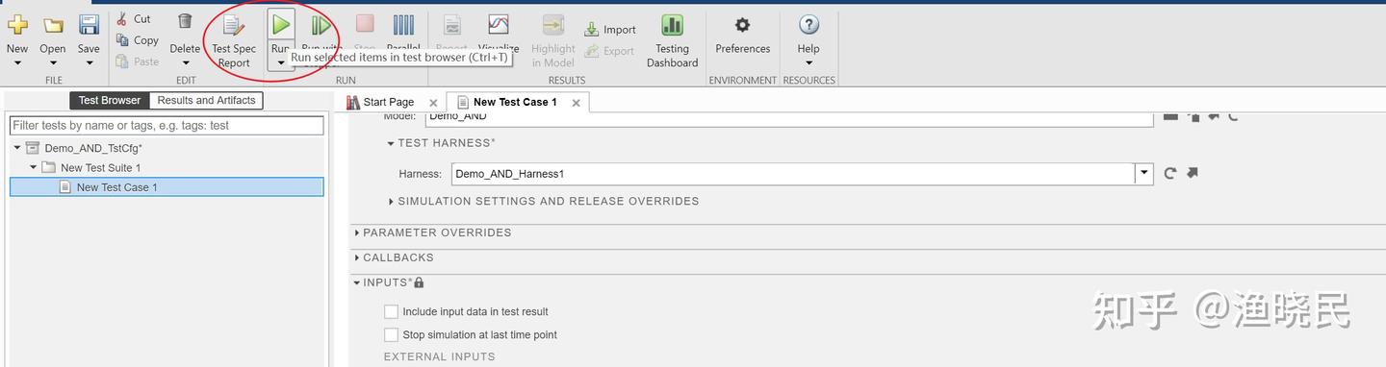Open the Test Spec Report tool

(234, 42)
